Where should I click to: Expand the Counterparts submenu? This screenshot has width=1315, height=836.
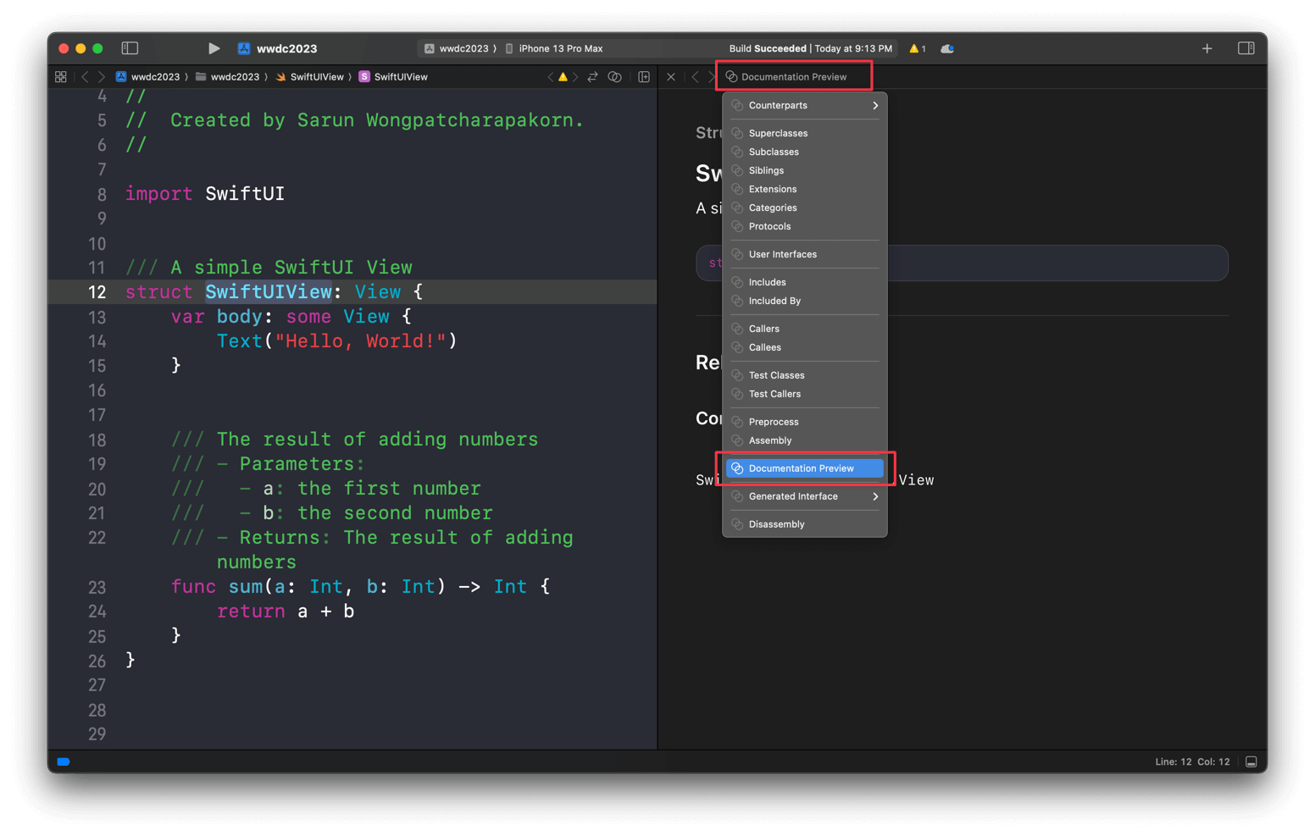coord(805,105)
